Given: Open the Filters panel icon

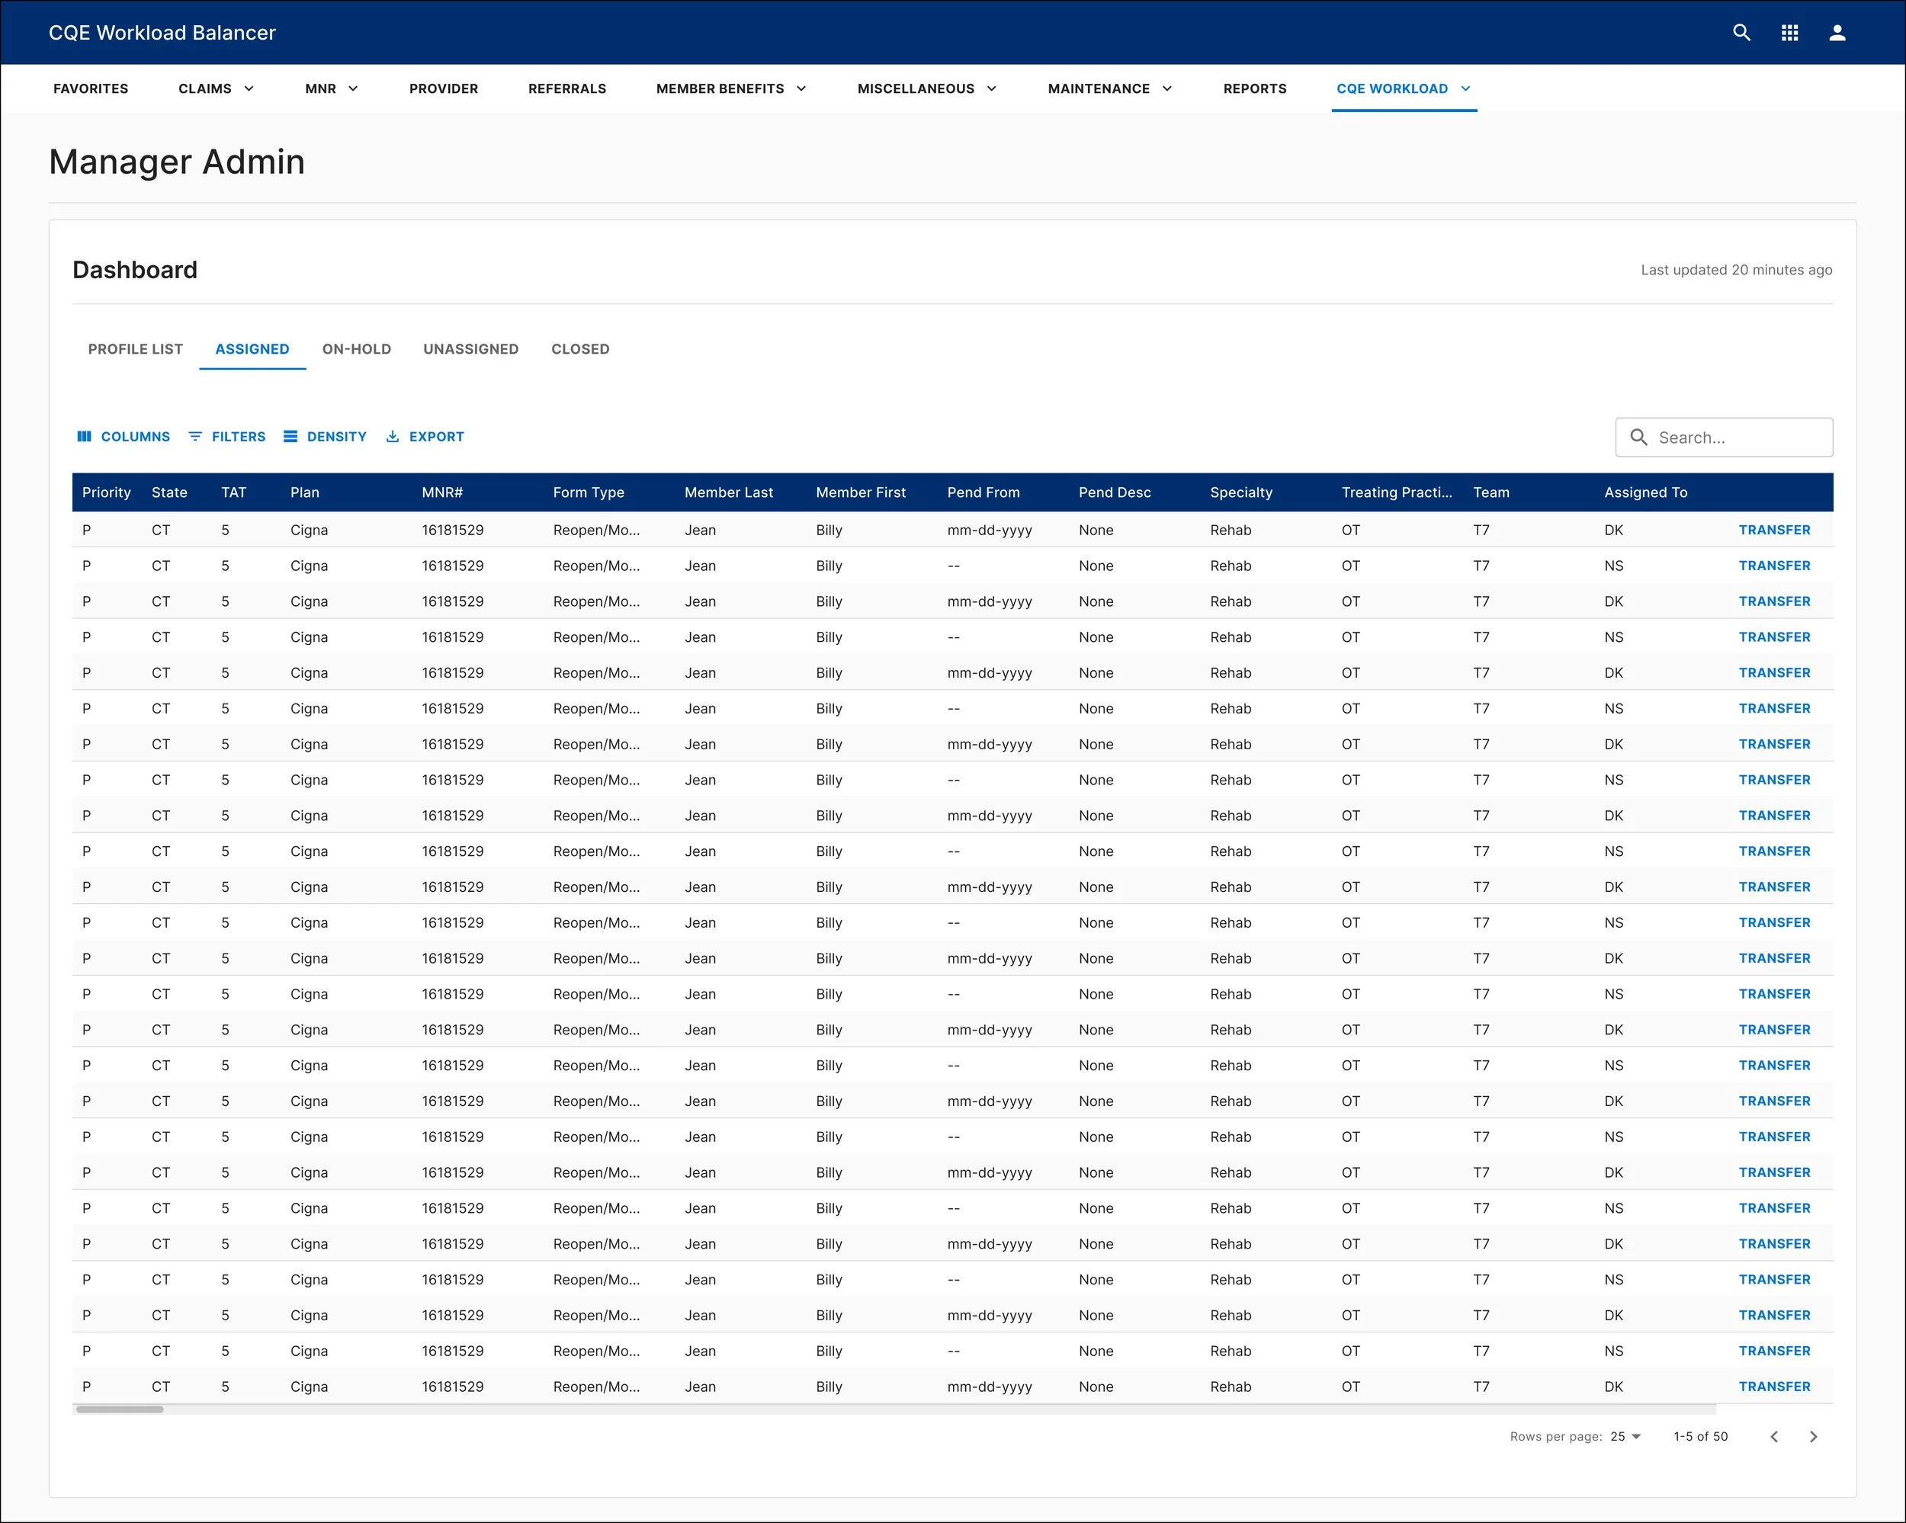Looking at the screenshot, I should pos(195,437).
